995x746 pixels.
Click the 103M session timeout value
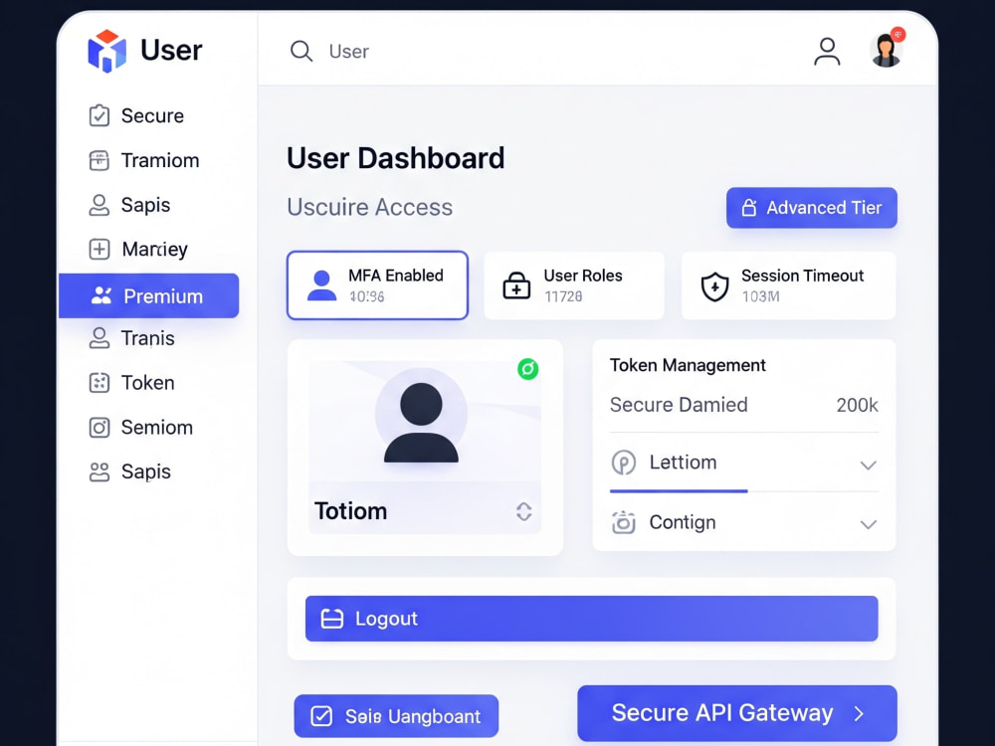(x=760, y=296)
